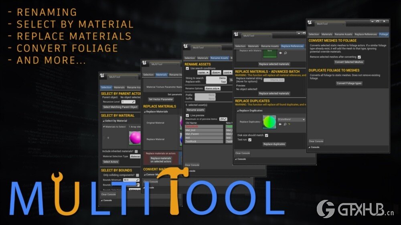This screenshot has height=225, width=401.
Task: Click Selection tab in Materials-tab window
Action: [148, 75]
